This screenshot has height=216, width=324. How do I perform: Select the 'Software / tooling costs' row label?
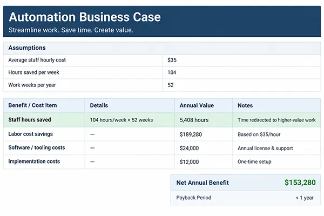pos(37,147)
